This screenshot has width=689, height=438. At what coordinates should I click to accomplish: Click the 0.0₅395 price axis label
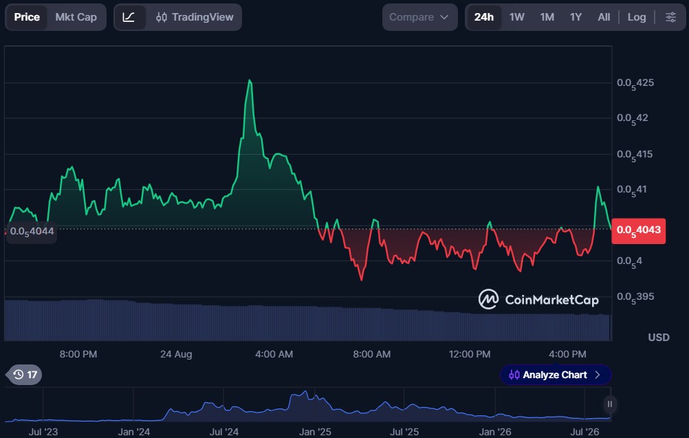[635, 298]
